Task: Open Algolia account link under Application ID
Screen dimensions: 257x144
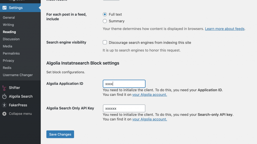Action: 150,95
